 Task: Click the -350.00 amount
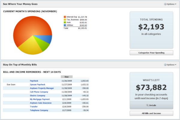[x=85, y=88]
